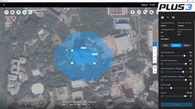Click the 3351m total route distance value
This screenshot has height=109, width=195.
click(163, 26)
